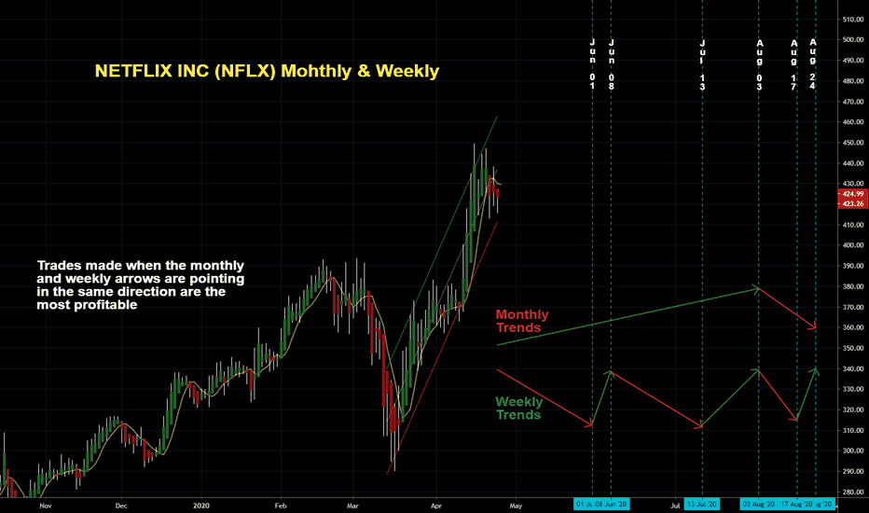Click the 350.00 price axis label
This screenshot has height=513, width=869.
coord(853,348)
